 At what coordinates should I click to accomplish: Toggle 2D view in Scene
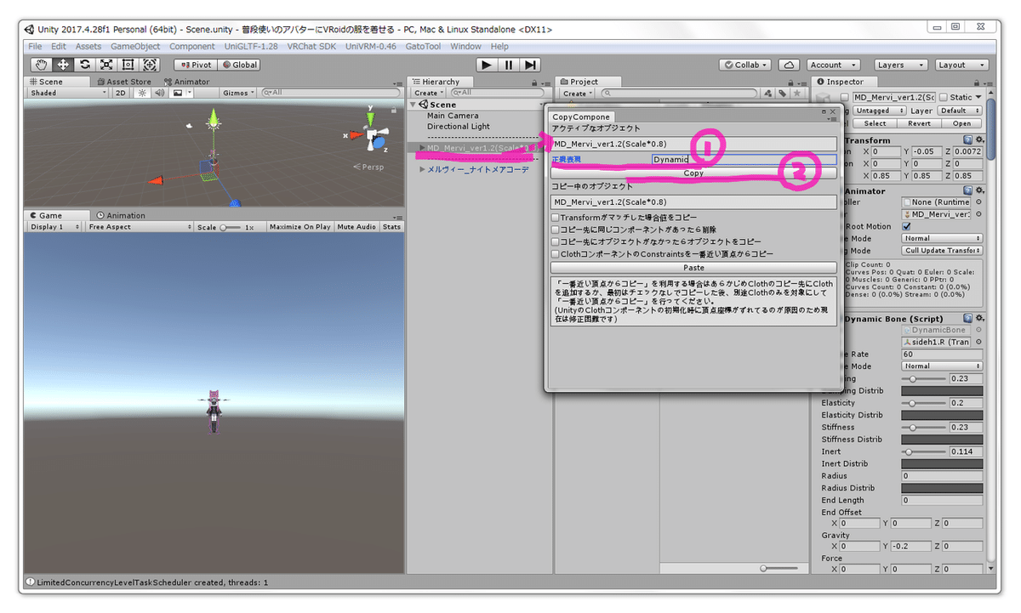[x=121, y=93]
